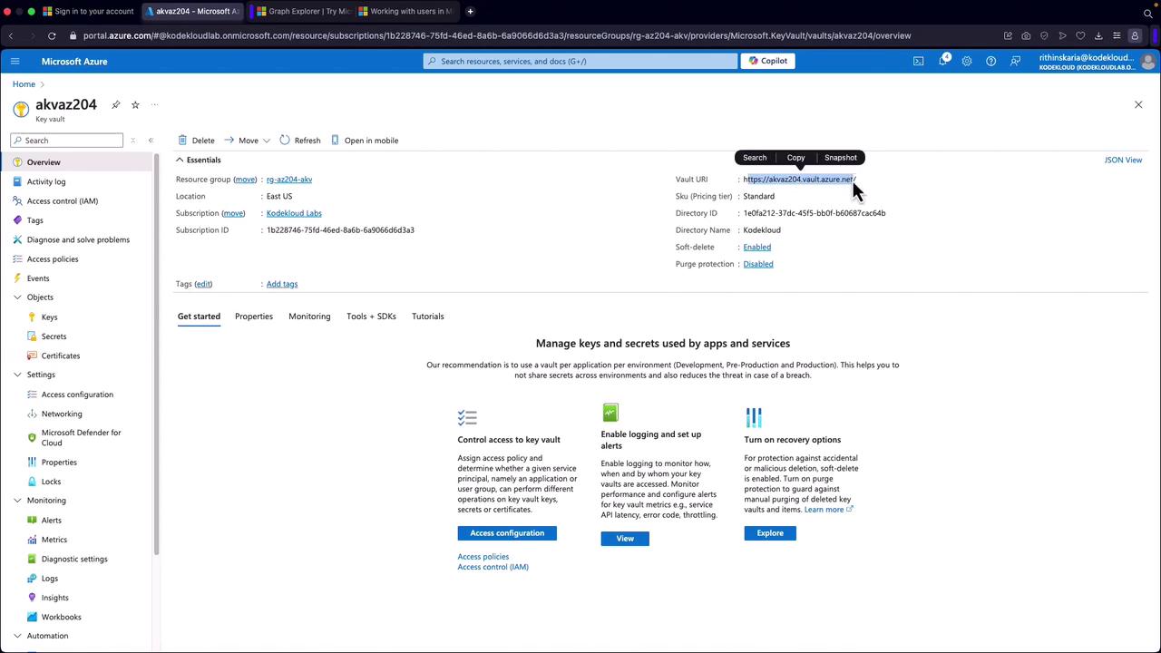Open the rg-az204-akv resource group link
This screenshot has height=653, width=1161.
[289, 180]
